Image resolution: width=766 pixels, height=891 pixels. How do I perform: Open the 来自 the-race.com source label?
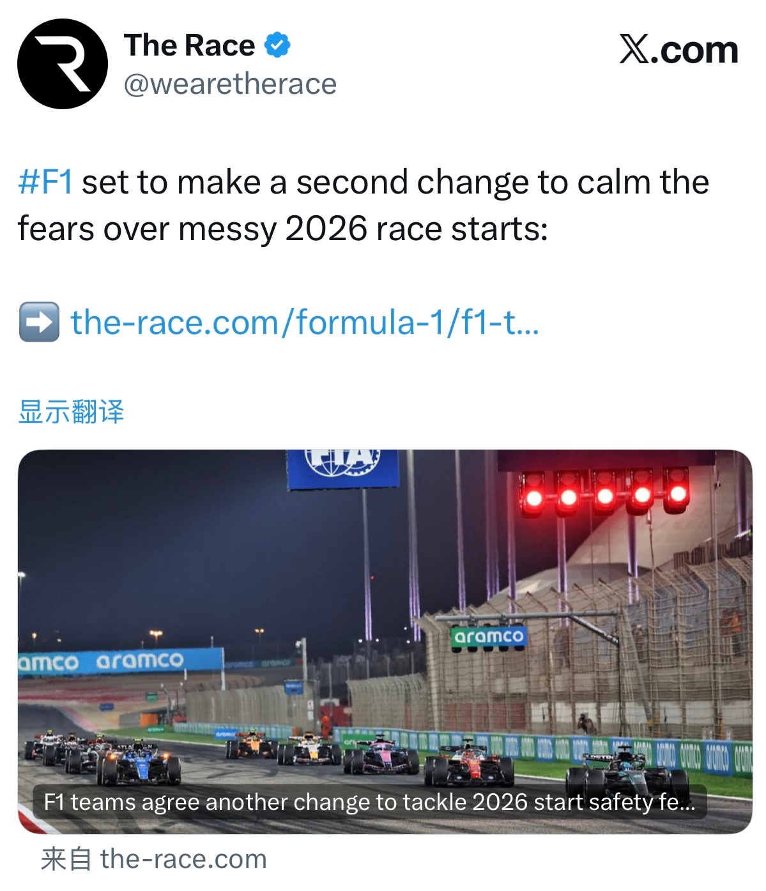pos(154,859)
